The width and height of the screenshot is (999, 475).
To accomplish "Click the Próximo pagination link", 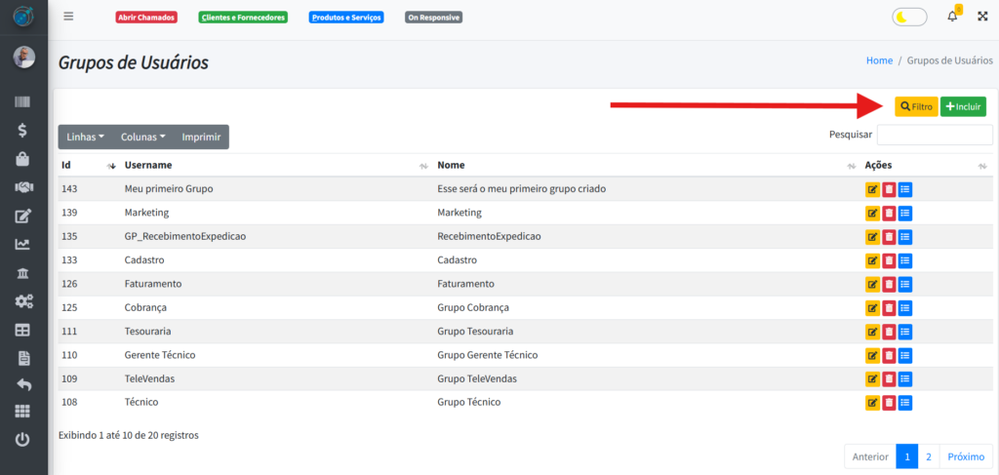I will pyautogui.click(x=966, y=456).
